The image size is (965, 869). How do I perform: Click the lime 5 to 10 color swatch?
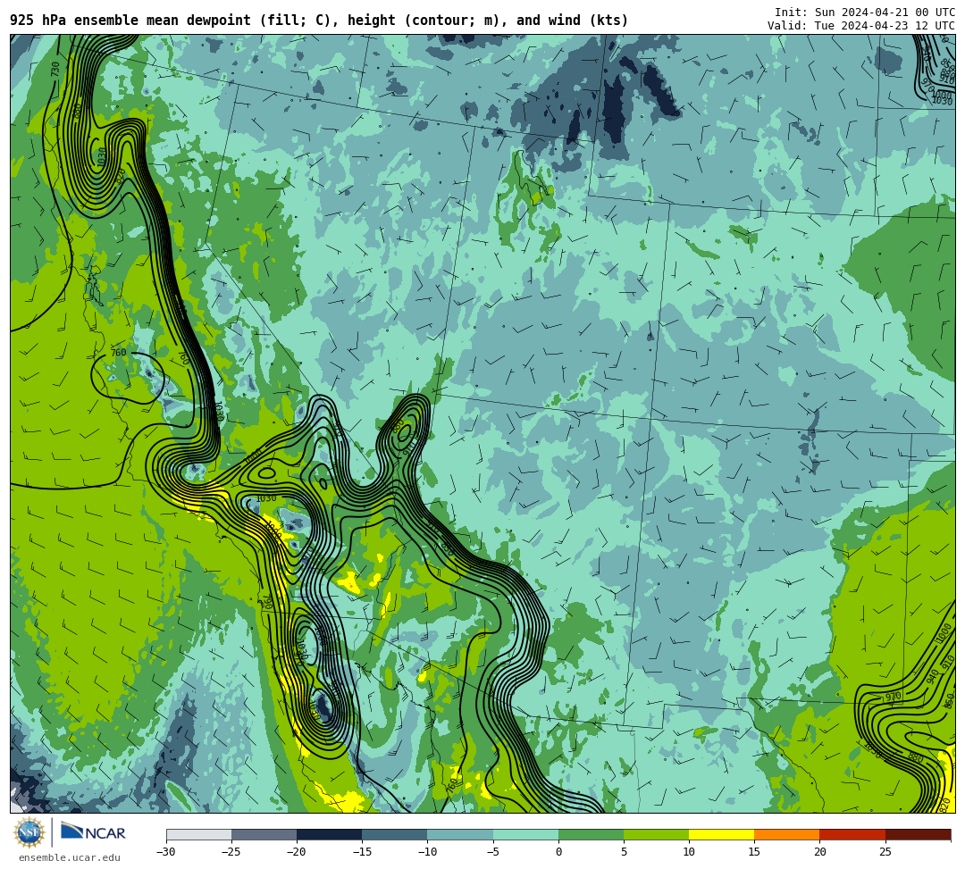(656, 834)
